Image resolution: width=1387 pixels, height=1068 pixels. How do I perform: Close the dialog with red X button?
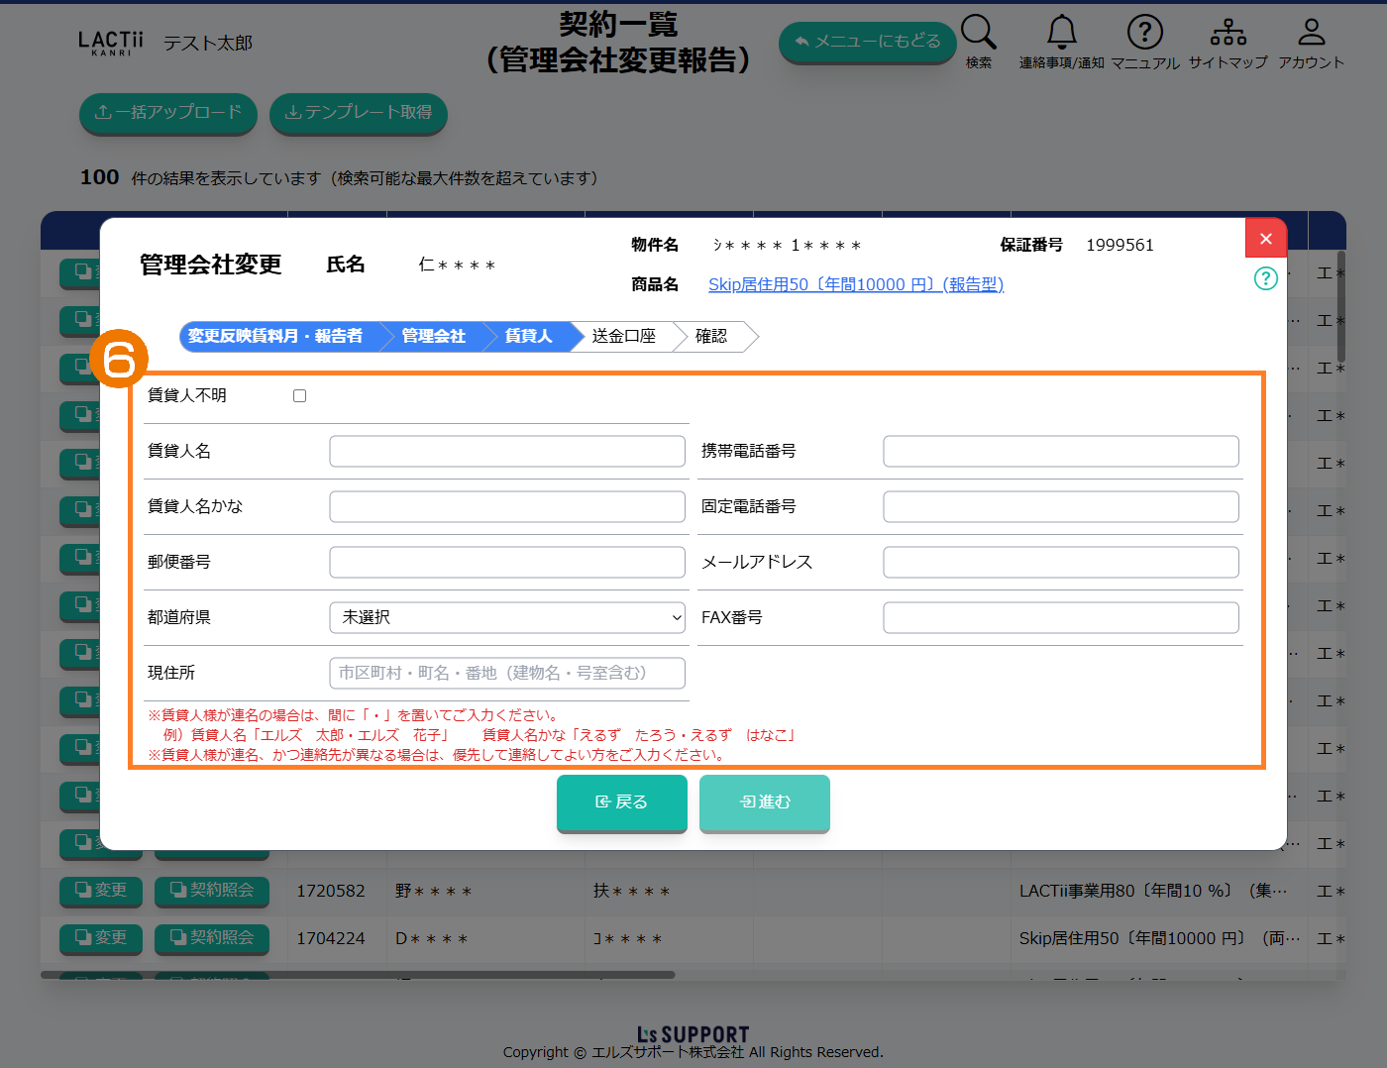[1265, 239]
